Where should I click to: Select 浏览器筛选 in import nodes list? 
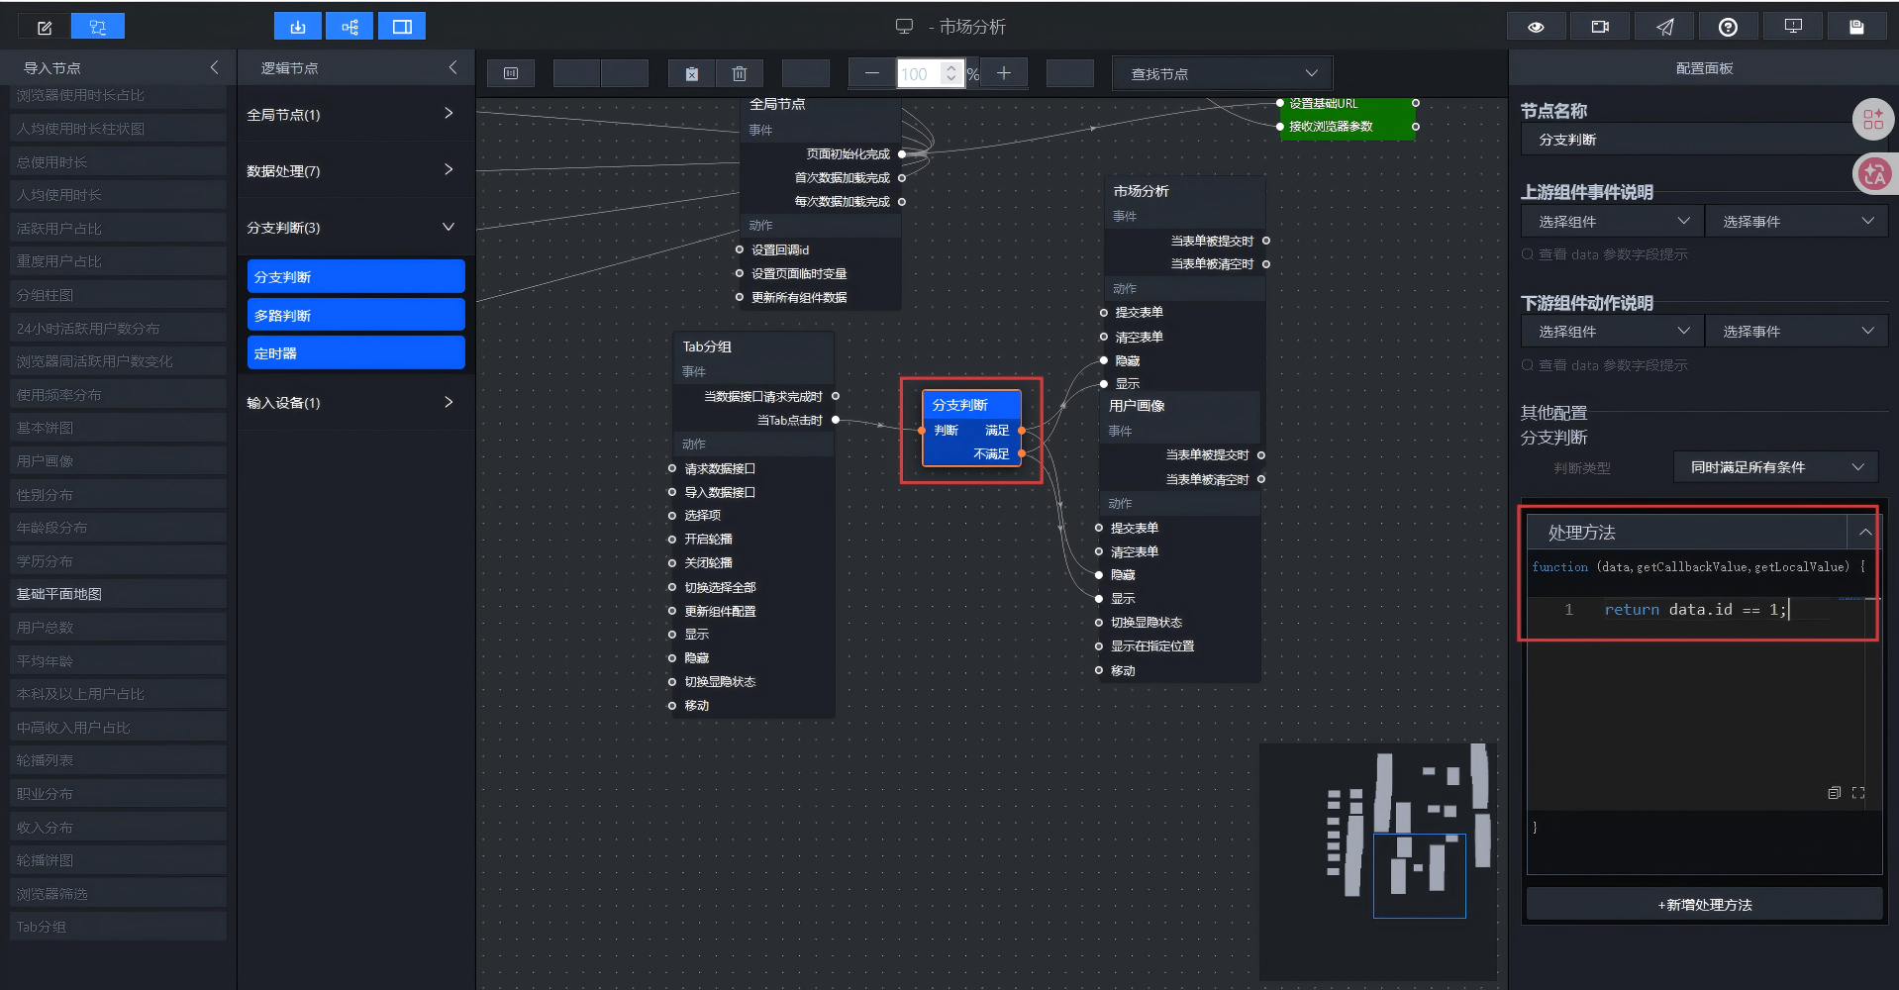(x=117, y=893)
